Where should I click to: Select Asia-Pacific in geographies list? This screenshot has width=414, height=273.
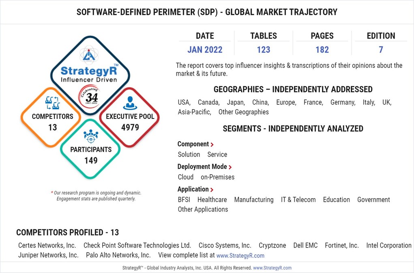coord(194,112)
